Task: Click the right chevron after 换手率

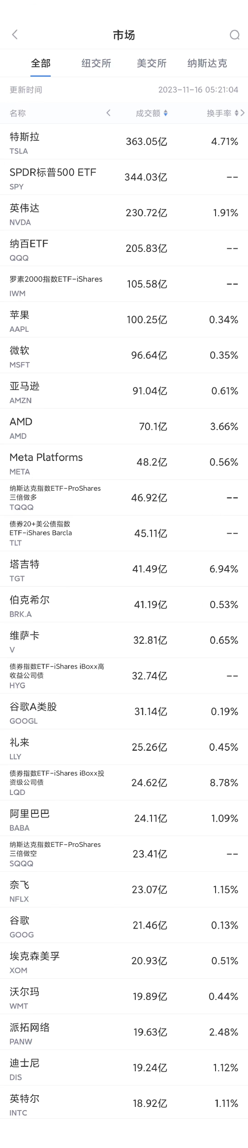Action: [243, 113]
